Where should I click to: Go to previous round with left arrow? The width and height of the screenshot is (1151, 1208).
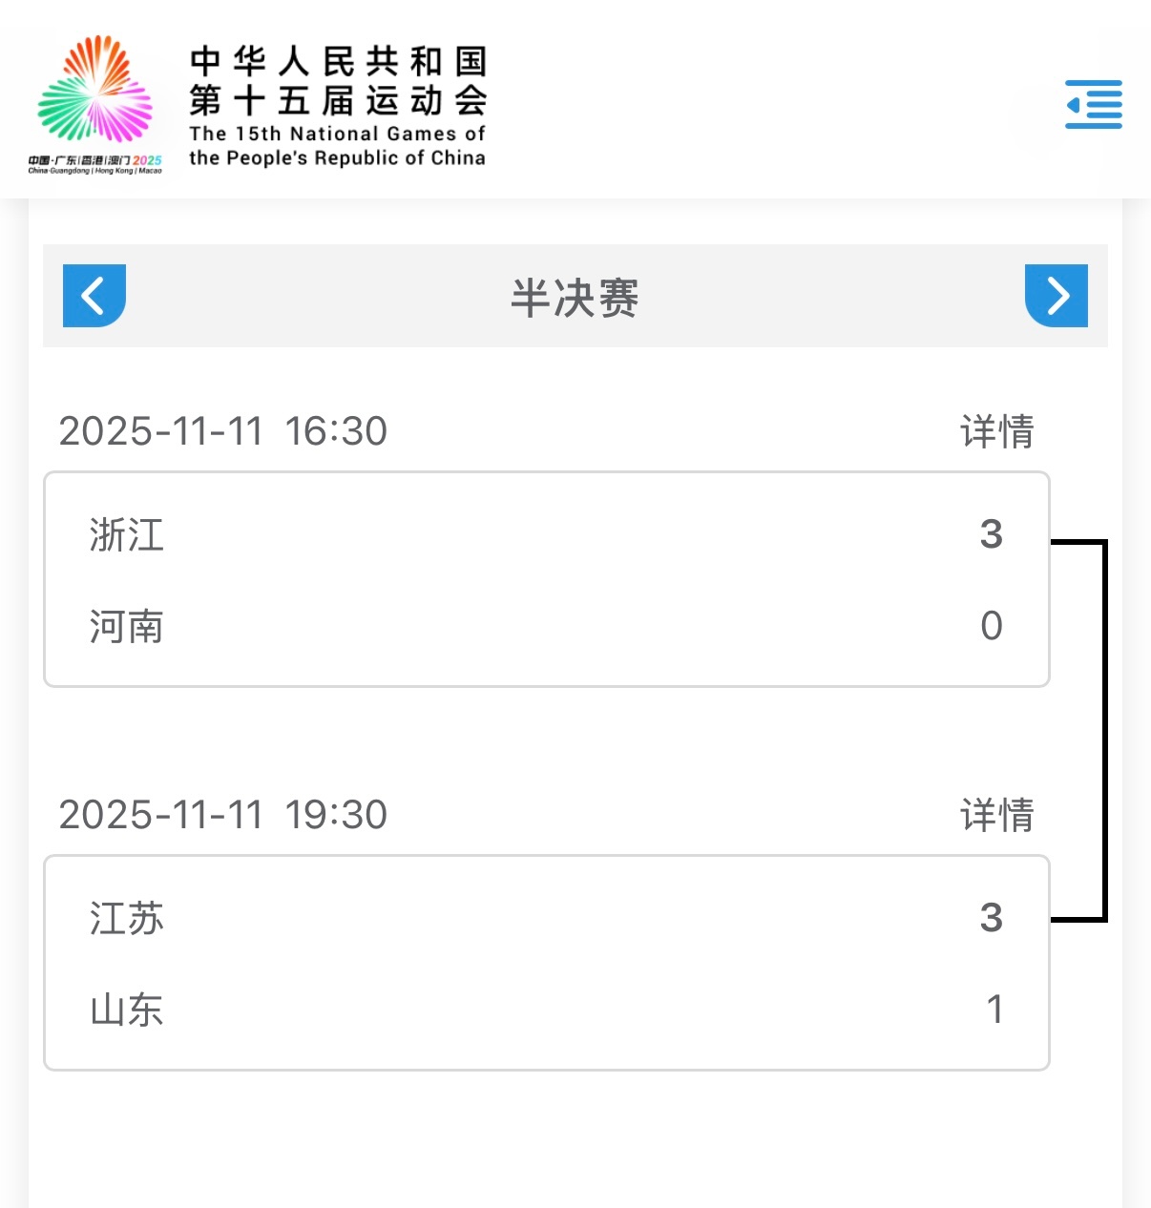(x=94, y=296)
